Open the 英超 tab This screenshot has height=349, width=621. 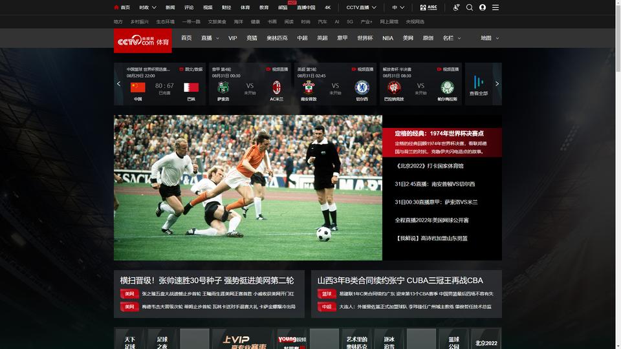(x=322, y=38)
